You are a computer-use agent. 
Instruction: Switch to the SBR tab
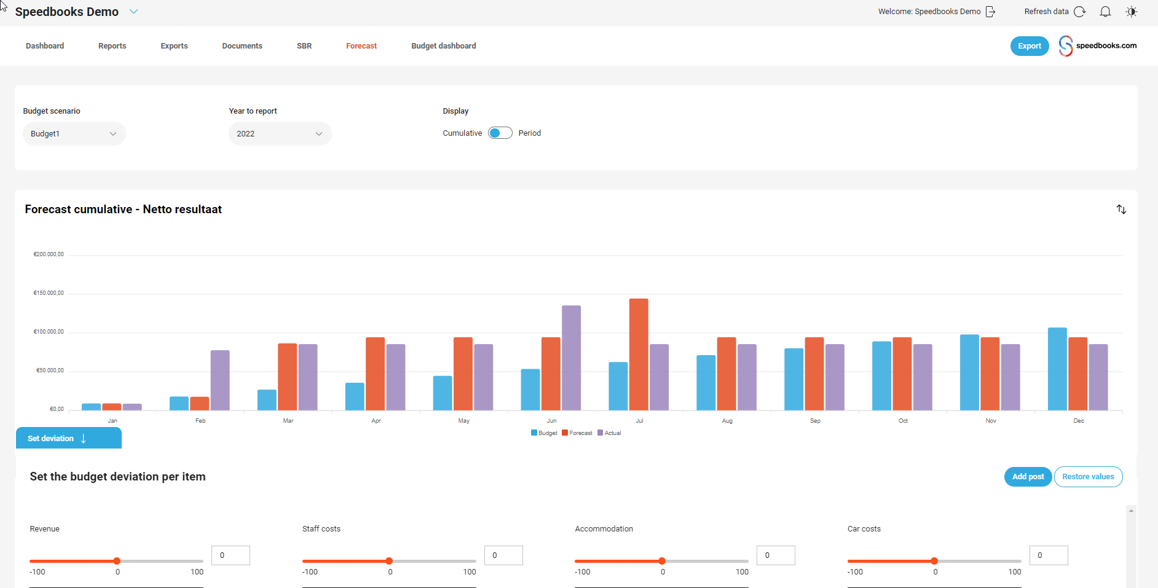pos(304,46)
